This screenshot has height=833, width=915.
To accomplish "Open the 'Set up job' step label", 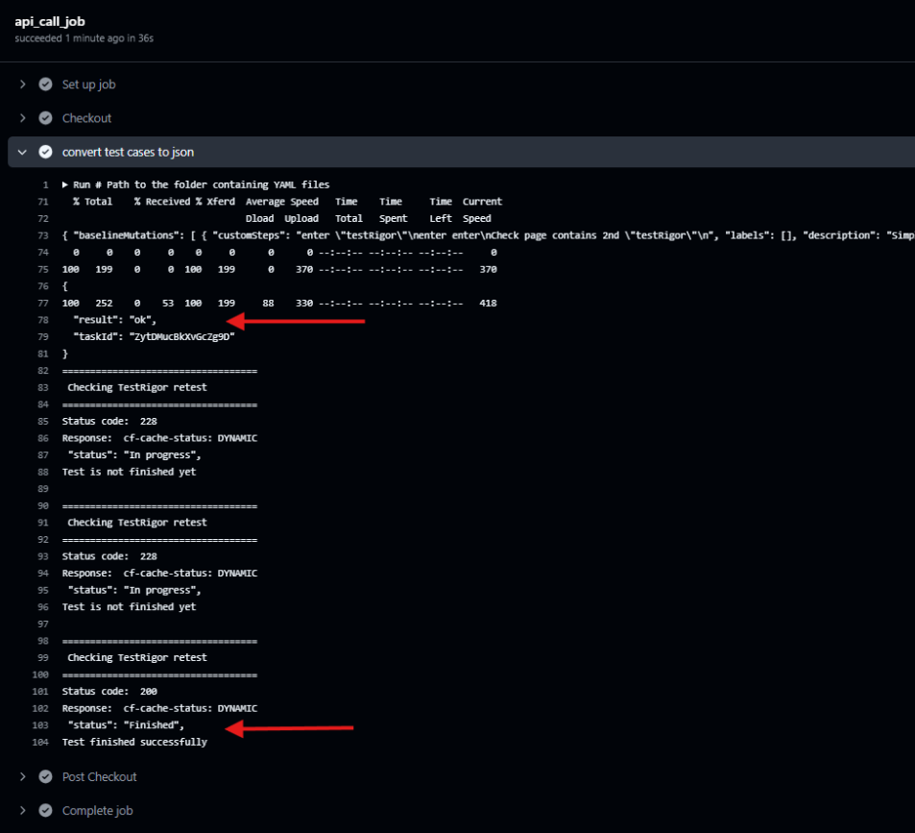I will (88, 85).
